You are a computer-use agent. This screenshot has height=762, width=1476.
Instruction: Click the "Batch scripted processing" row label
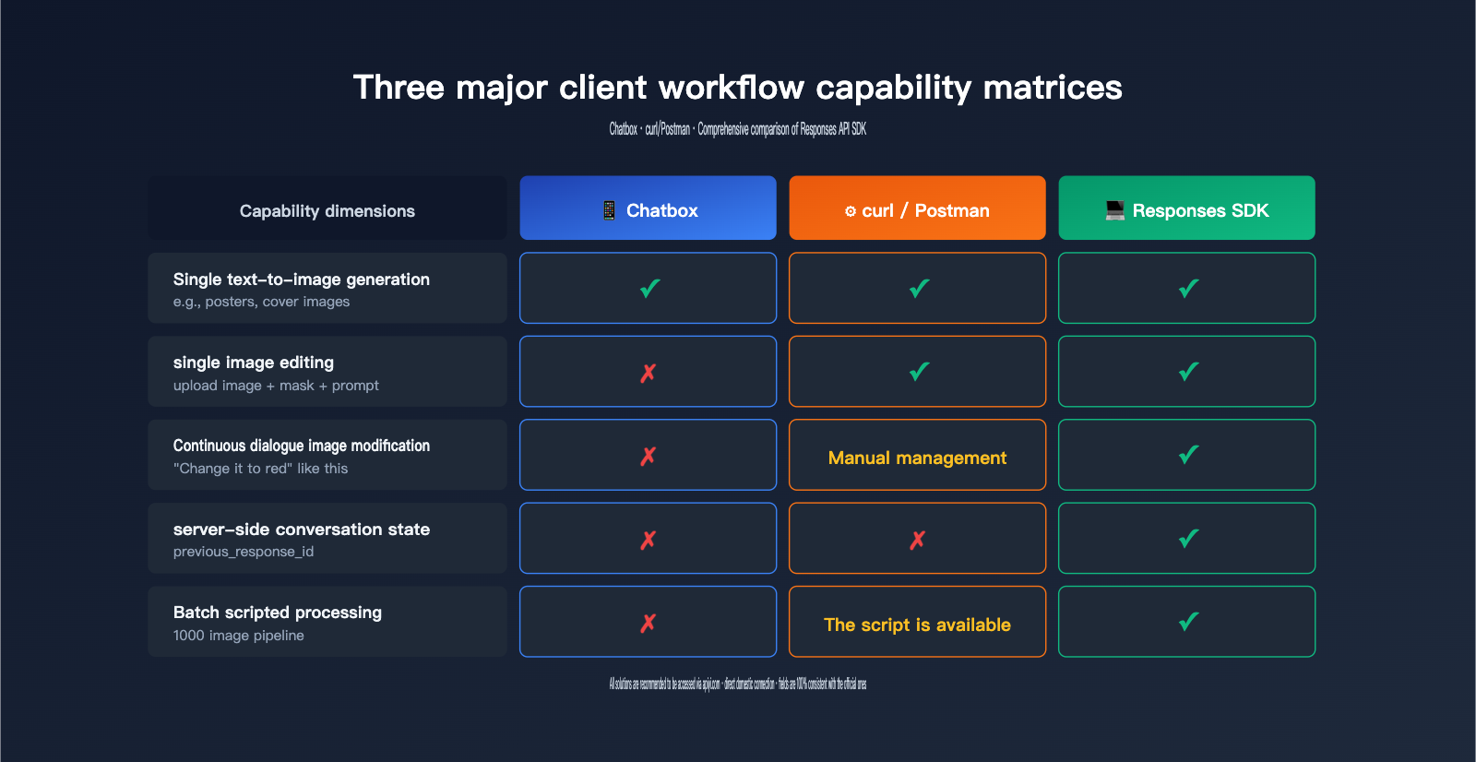[x=278, y=613]
